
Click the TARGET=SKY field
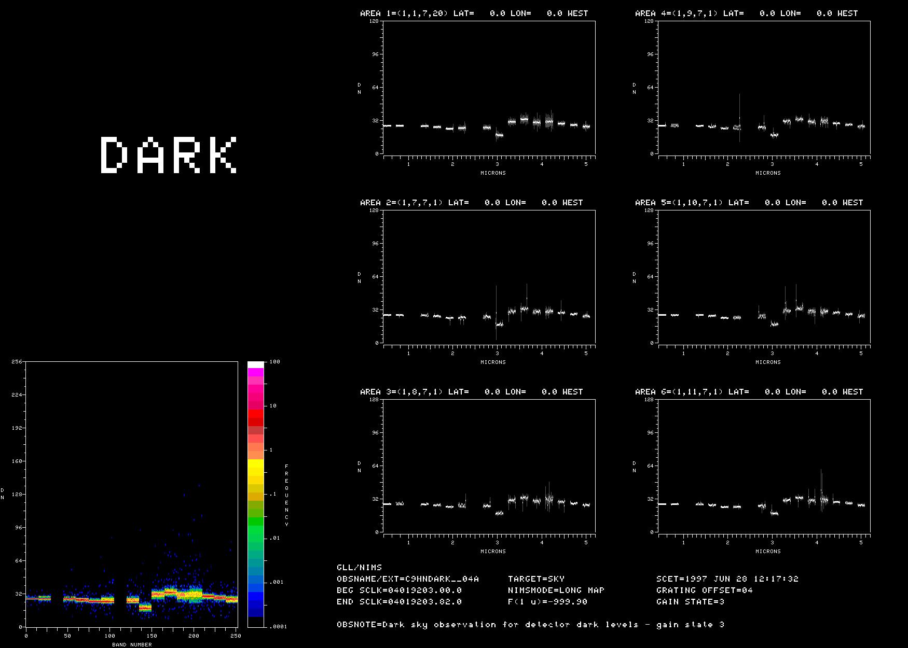(x=536, y=579)
